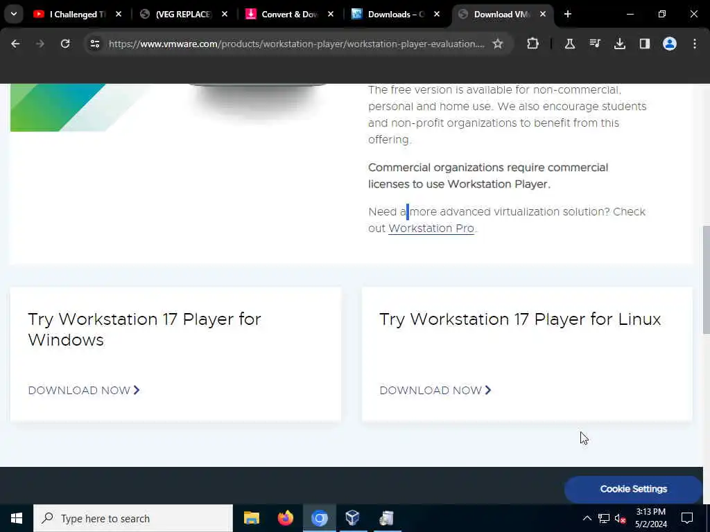Open media controls icon in toolbar
The height and width of the screenshot is (532, 710).
[x=594, y=44]
